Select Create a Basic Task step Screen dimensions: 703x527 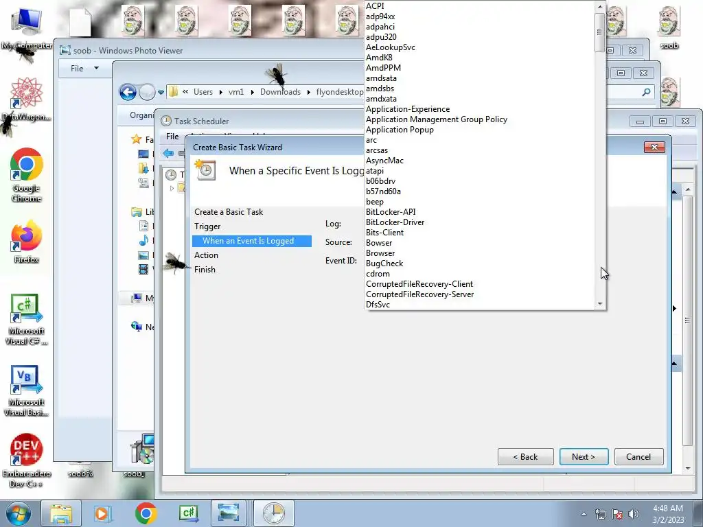pyautogui.click(x=229, y=212)
